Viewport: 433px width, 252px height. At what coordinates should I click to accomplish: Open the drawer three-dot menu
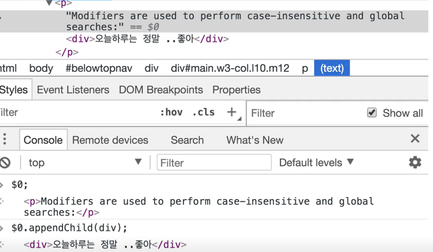[5, 139]
